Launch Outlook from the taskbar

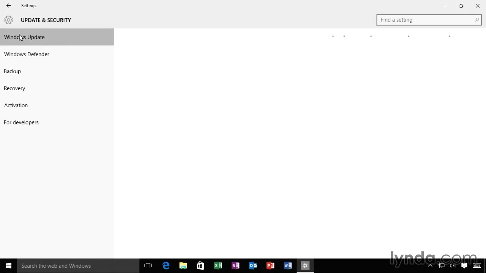point(253,266)
